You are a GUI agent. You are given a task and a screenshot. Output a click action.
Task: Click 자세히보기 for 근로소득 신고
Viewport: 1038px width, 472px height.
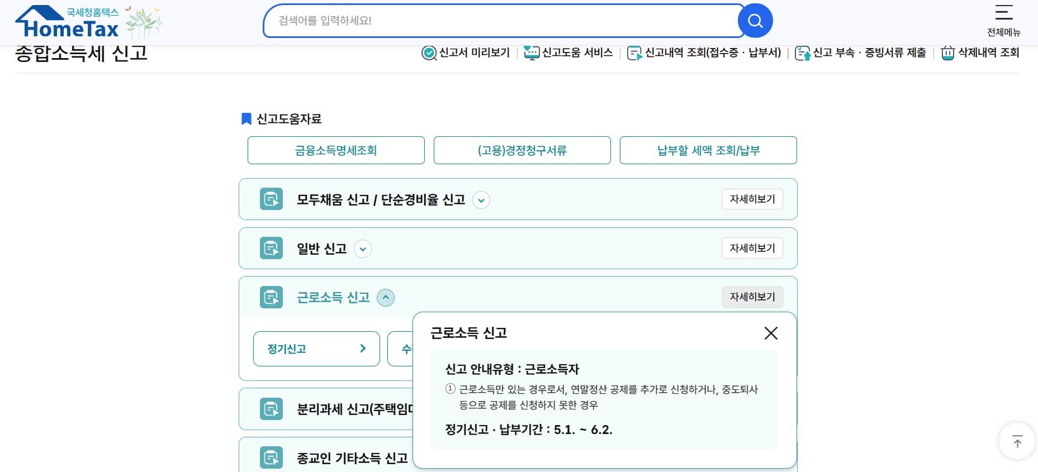[x=752, y=297]
